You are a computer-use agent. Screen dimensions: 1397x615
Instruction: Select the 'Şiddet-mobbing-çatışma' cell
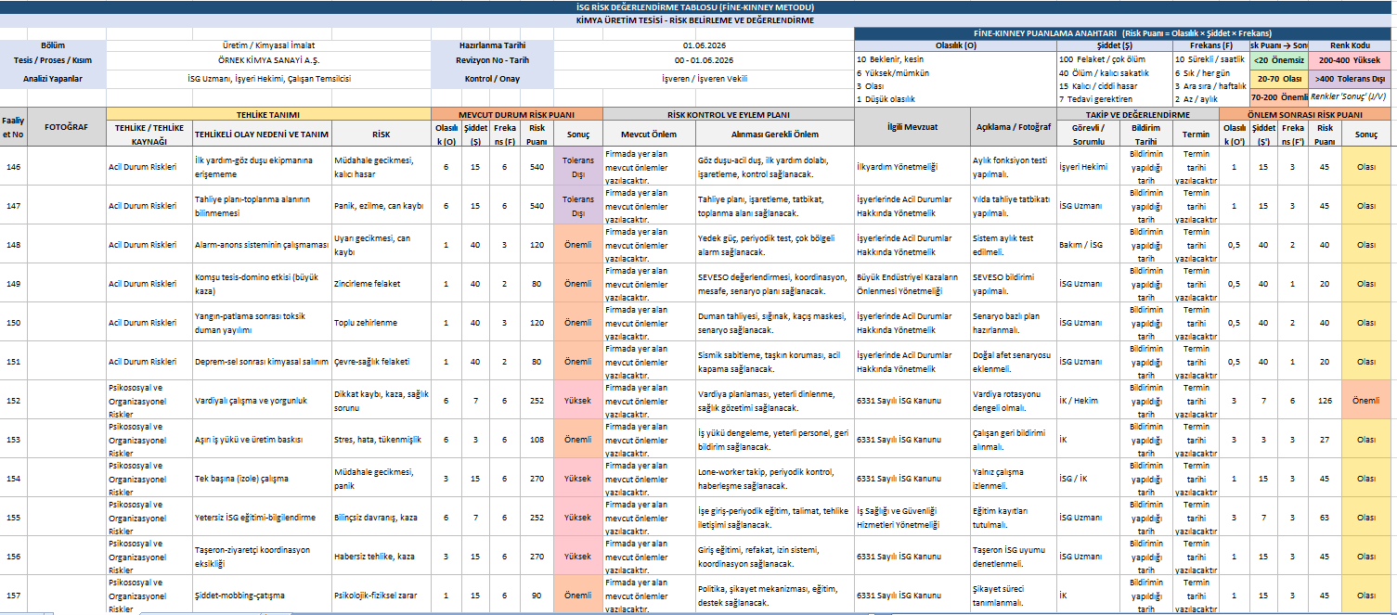pyautogui.click(x=261, y=596)
